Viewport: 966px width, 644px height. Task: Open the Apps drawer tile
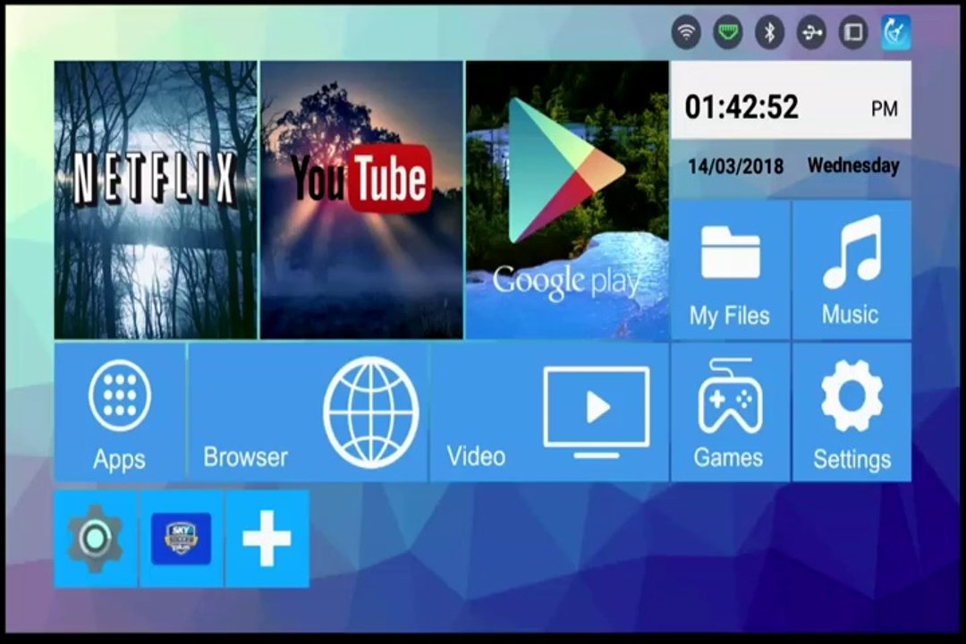click(120, 412)
